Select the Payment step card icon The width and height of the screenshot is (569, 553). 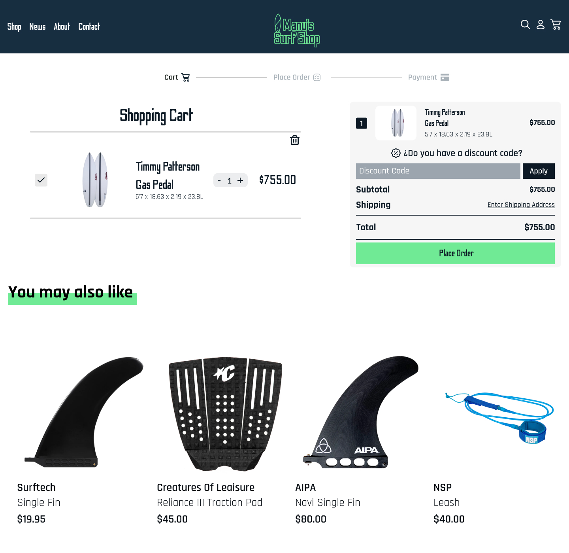pyautogui.click(x=445, y=77)
